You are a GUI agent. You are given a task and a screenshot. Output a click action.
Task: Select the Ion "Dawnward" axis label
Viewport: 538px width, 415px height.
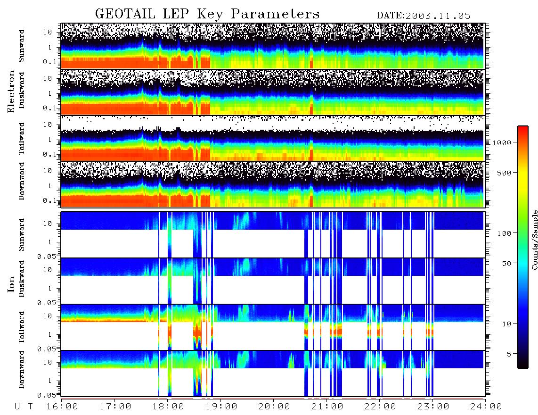22,370
